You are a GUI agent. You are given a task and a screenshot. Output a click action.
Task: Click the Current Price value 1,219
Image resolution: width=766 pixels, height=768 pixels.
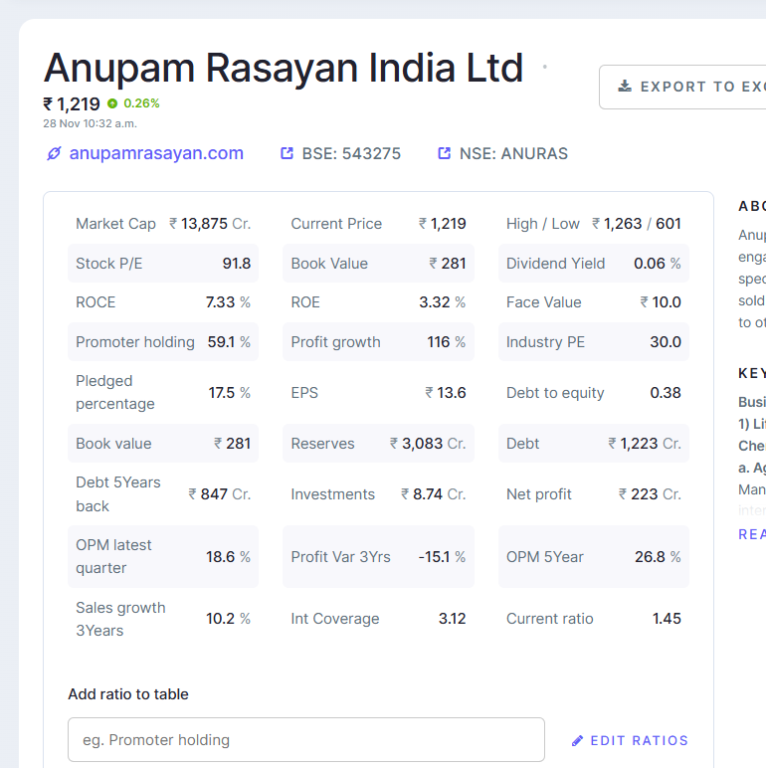point(443,224)
